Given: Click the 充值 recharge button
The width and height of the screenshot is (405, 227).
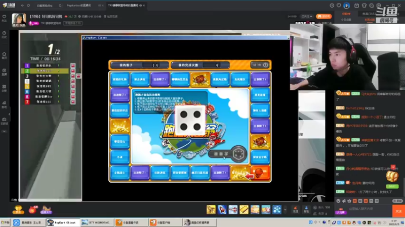Looking at the screenshot, I should 295,209.
